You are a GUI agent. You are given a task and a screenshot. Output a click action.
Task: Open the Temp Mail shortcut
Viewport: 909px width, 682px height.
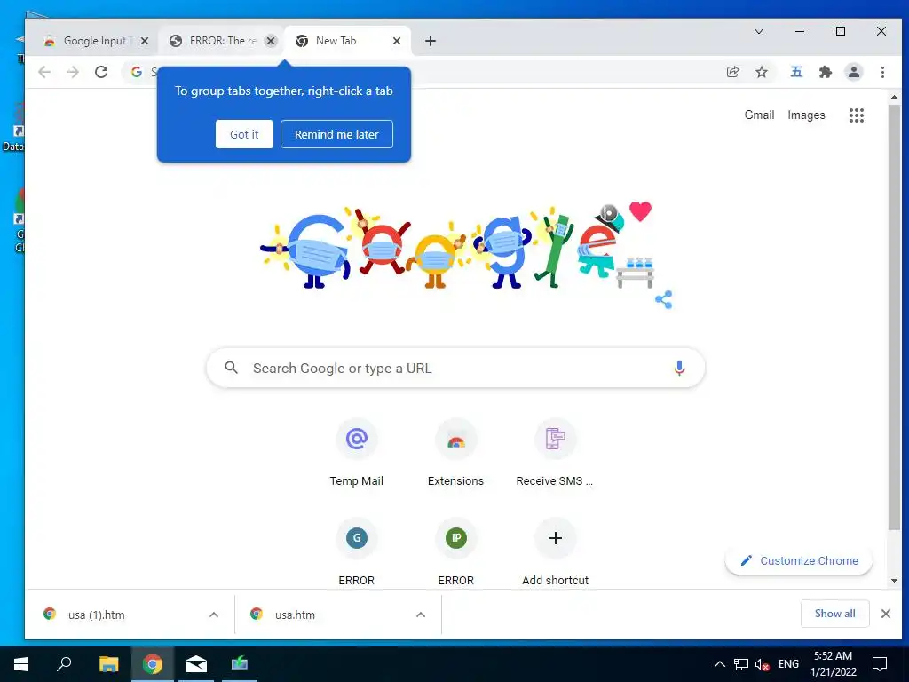click(357, 453)
